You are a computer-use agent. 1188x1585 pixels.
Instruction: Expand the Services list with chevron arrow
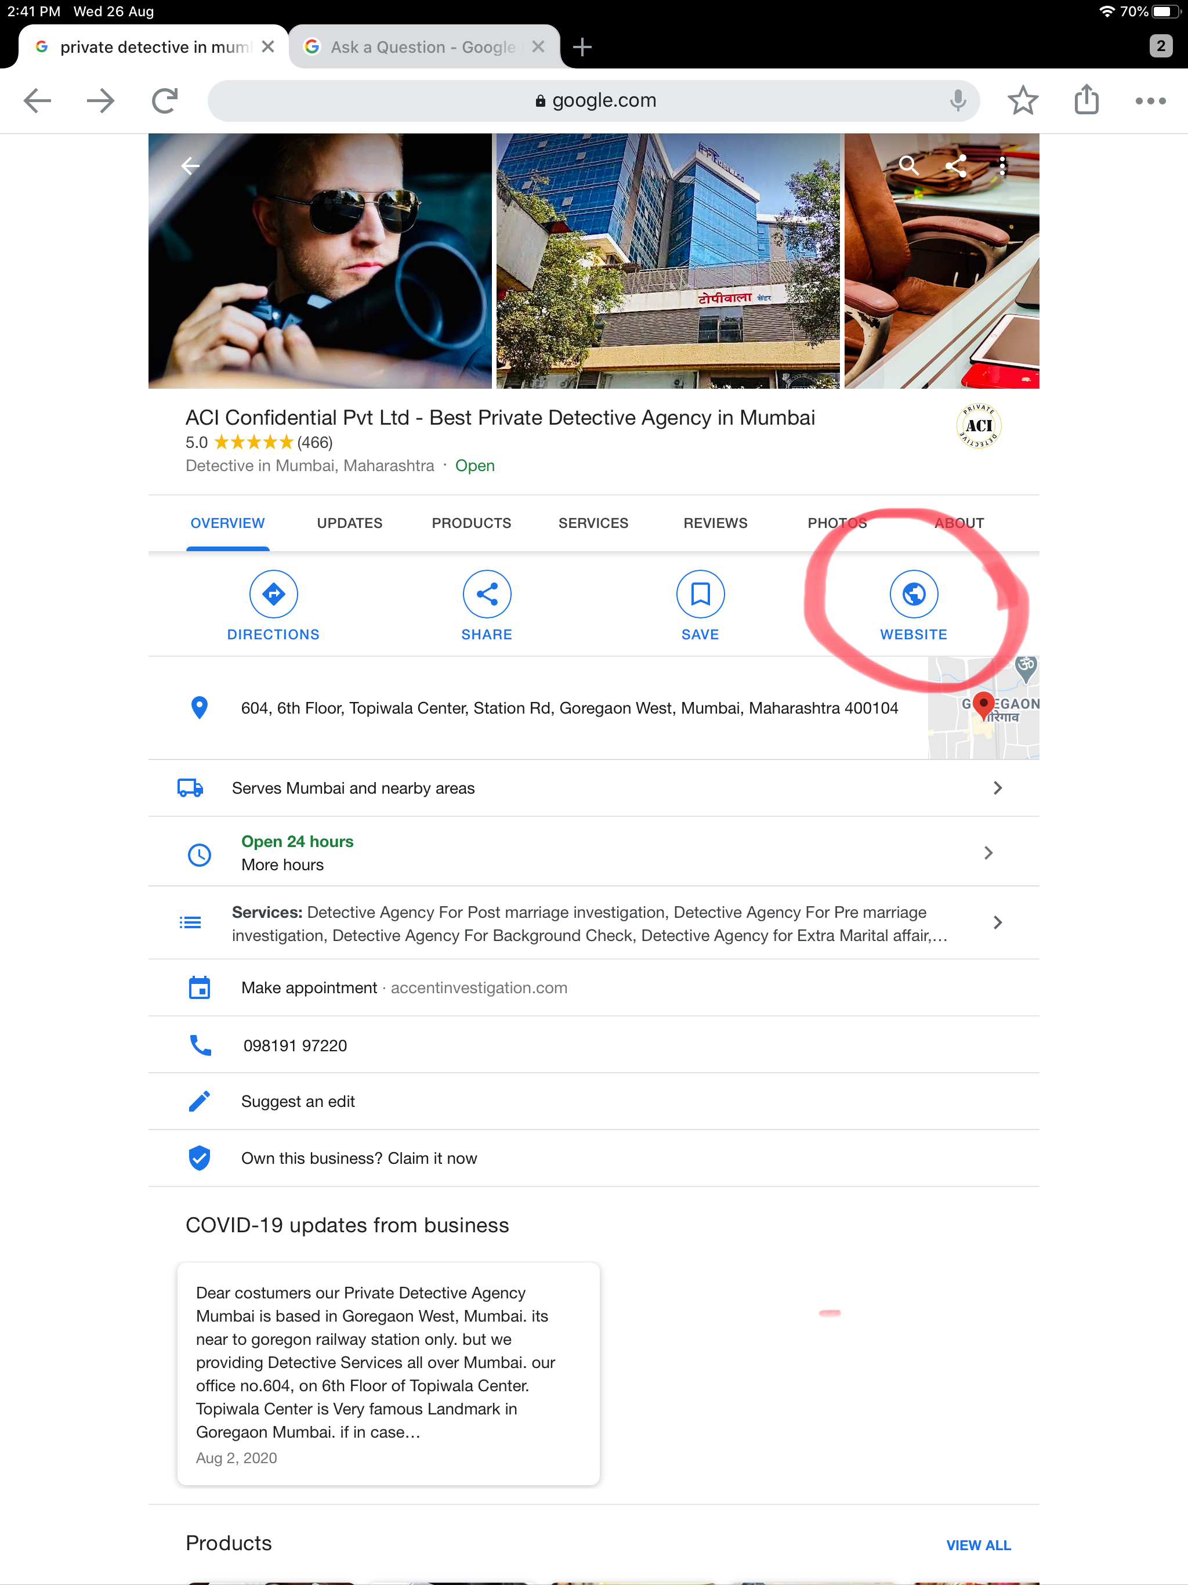coord(998,921)
